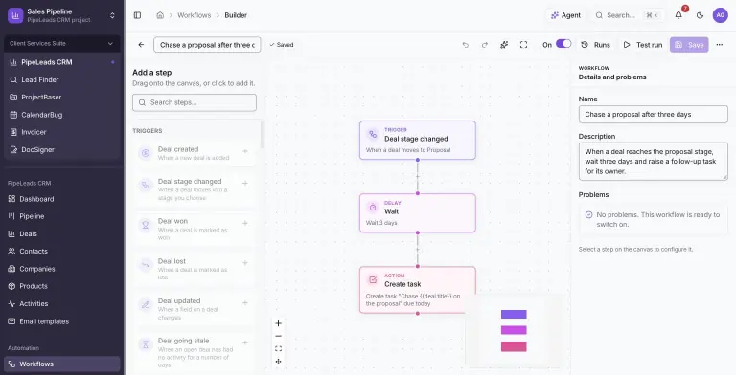Viewport: 736px width, 375px height.
Task: Go to Products page
Action: click(x=61, y=286)
